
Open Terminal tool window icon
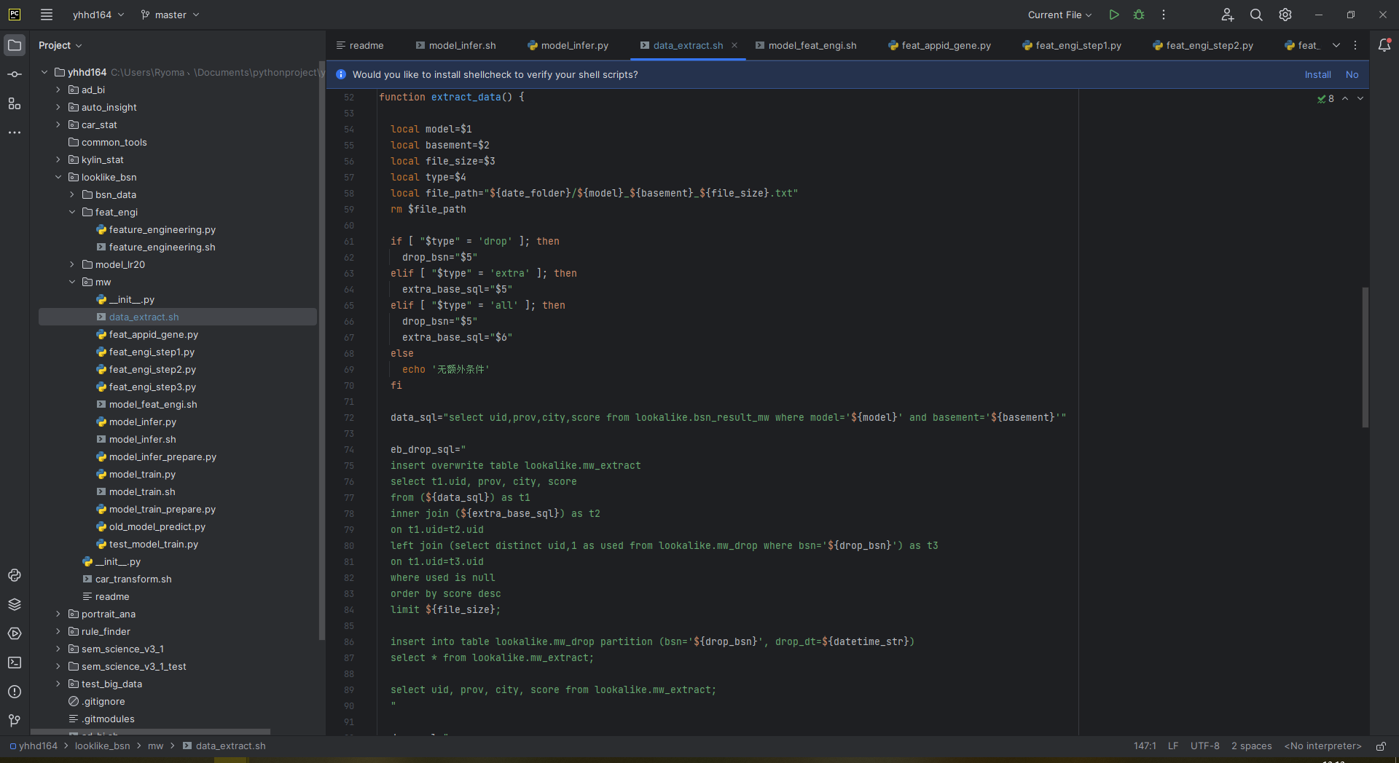pos(15,663)
